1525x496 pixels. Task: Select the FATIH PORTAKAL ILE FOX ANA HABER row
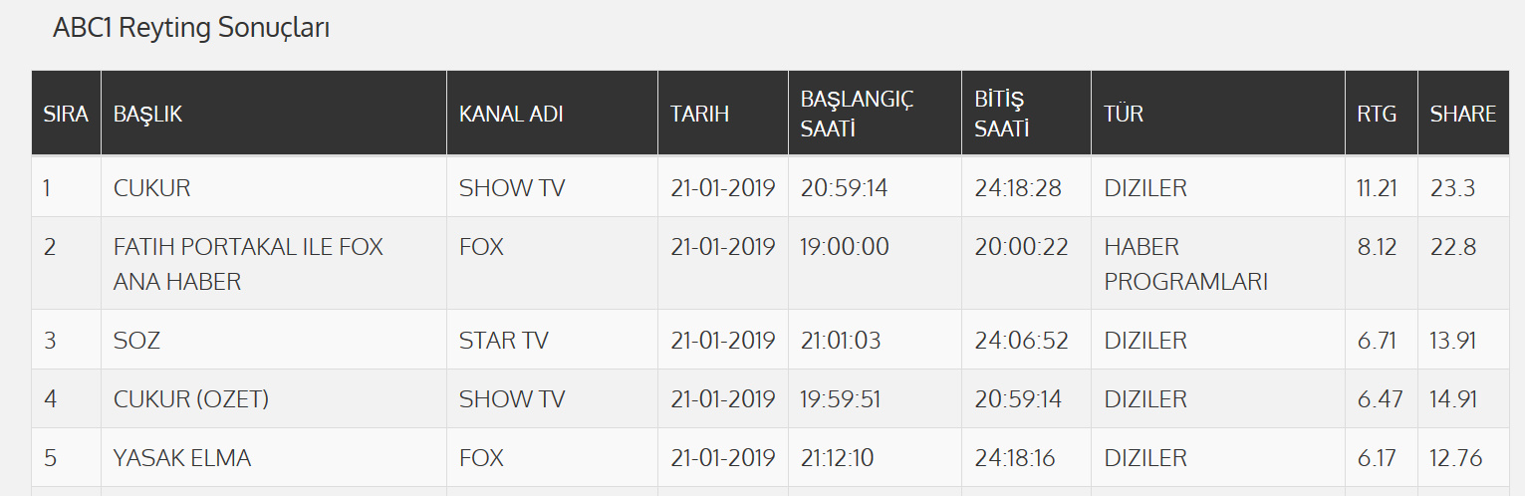(x=248, y=264)
